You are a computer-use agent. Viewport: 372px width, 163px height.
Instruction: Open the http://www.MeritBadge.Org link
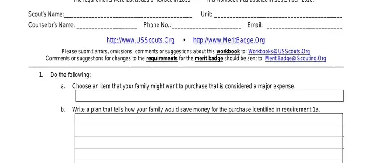229,40
